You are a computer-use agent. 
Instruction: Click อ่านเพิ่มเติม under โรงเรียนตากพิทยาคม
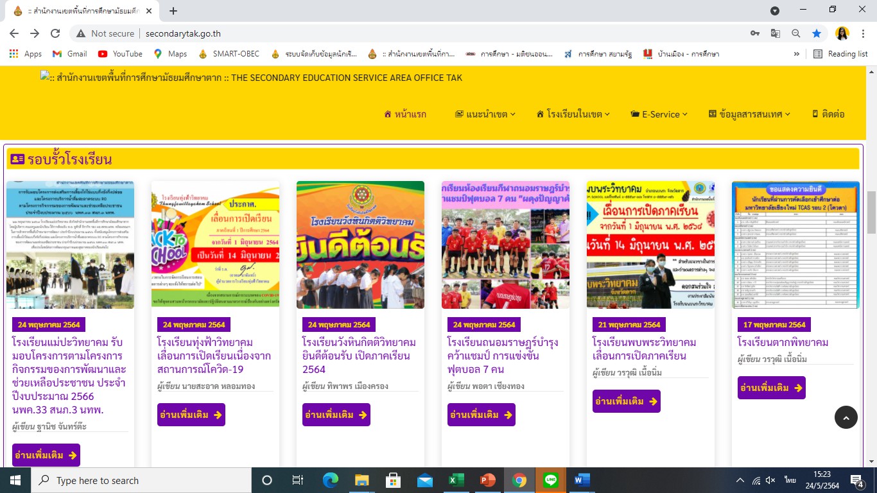pyautogui.click(x=771, y=388)
